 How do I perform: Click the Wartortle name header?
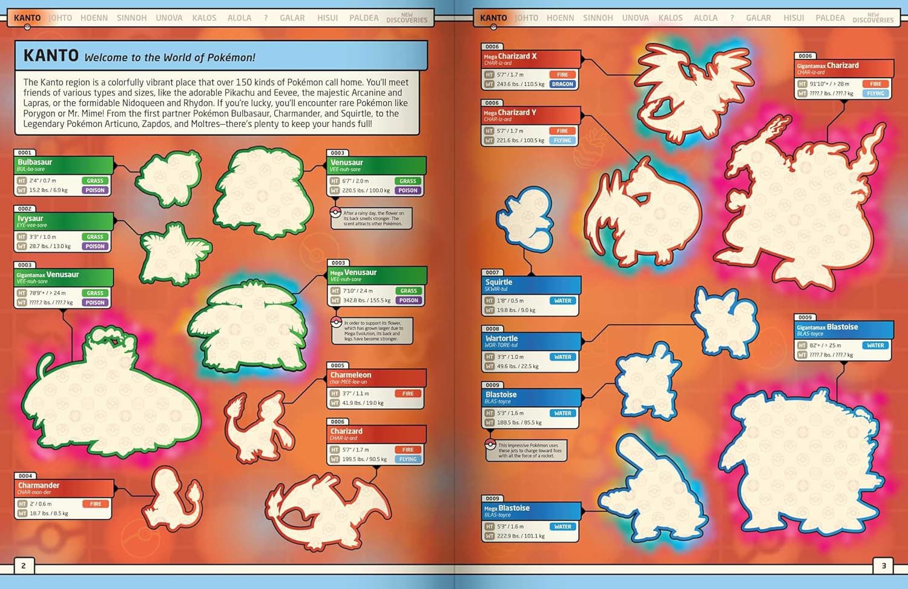[531, 341]
